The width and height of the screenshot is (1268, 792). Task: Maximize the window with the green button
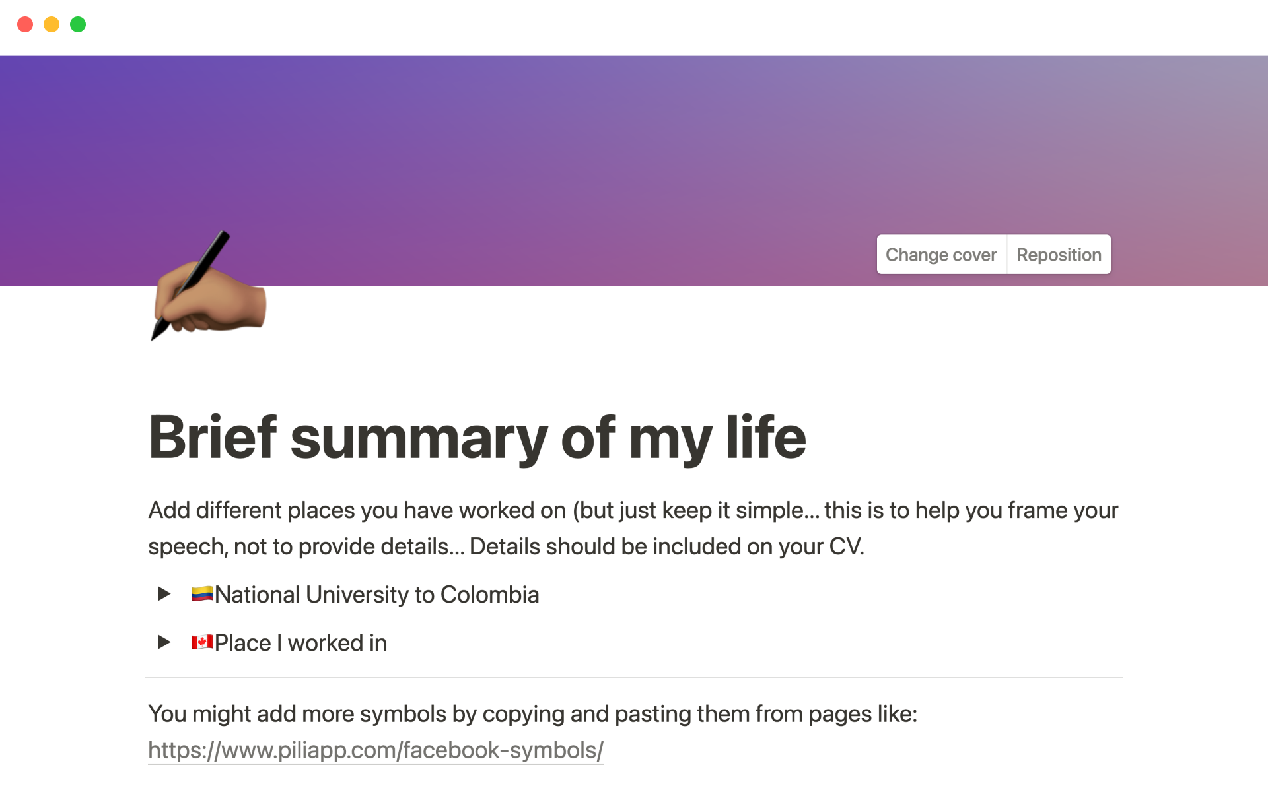pyautogui.click(x=78, y=25)
